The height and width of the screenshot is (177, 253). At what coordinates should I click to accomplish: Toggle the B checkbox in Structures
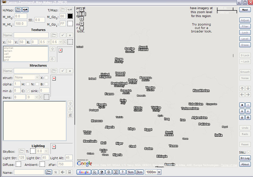47,84
